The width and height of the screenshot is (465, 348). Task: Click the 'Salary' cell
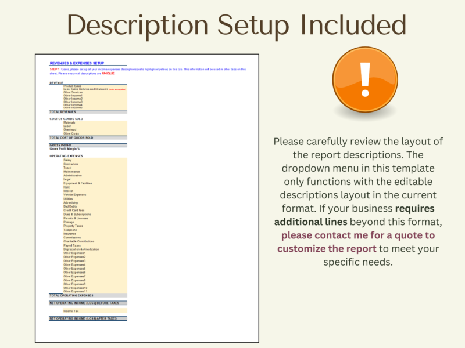pos(95,160)
